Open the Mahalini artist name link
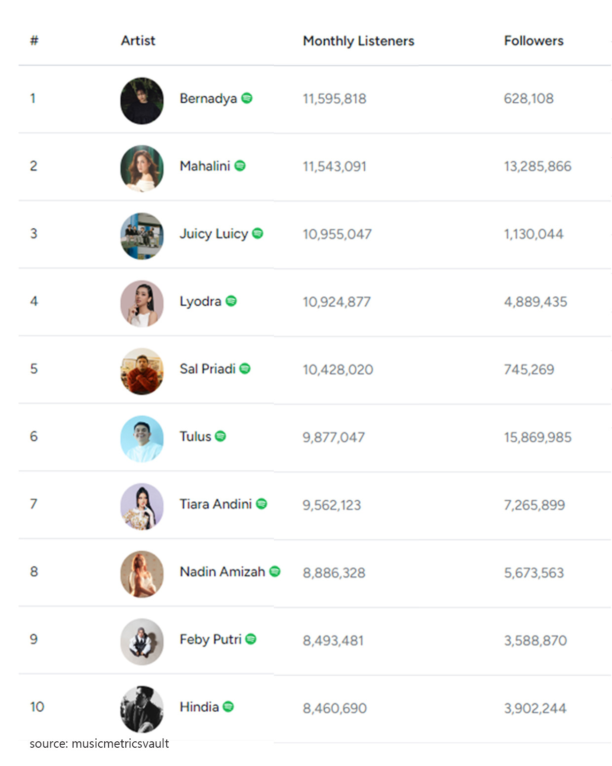Viewport: 612px width, 766px height. 205,166
